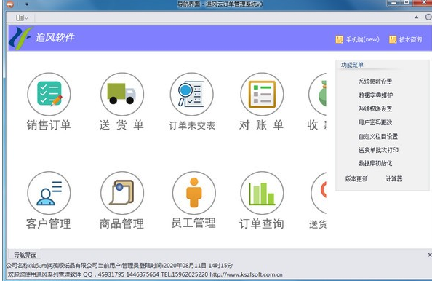Click the orange application button in title bar
The height and width of the screenshot is (281, 432).
[x=10, y=4]
